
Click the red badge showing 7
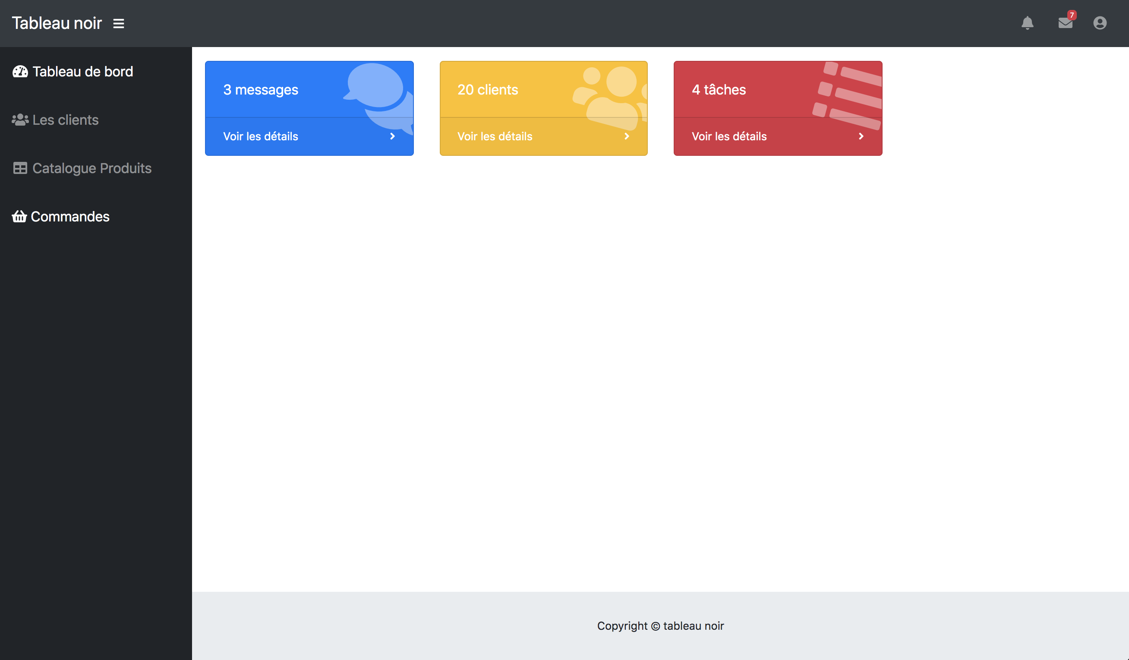pos(1072,15)
